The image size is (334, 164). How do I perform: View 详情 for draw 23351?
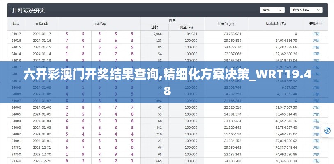click(x=316, y=147)
